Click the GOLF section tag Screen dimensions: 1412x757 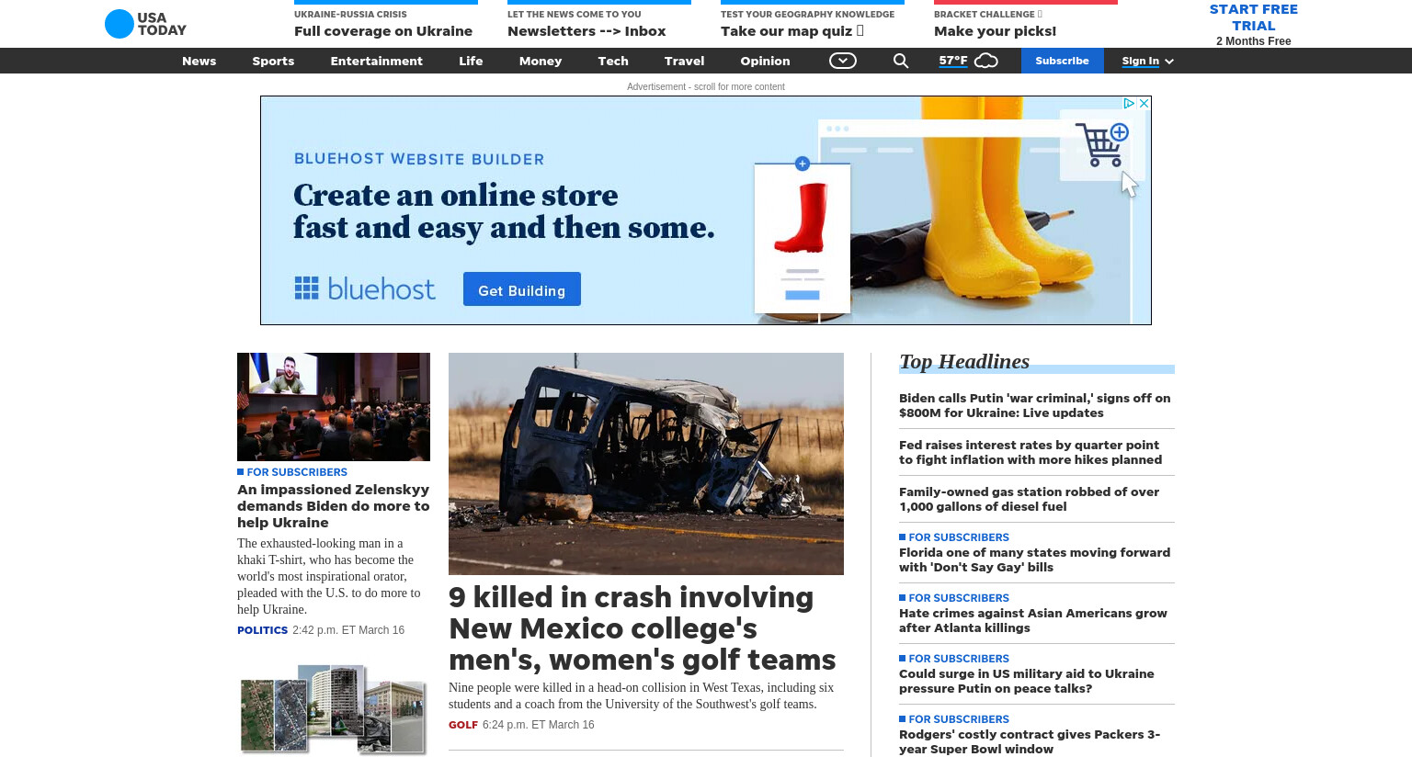click(463, 725)
